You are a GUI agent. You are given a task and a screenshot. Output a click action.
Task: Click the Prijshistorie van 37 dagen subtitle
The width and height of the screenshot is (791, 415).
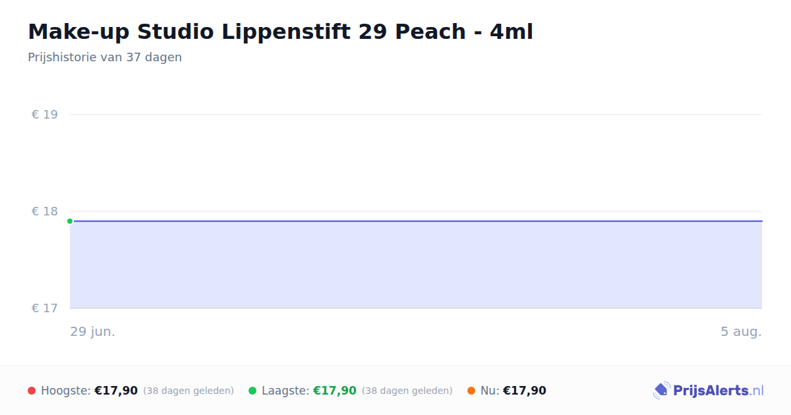(105, 57)
